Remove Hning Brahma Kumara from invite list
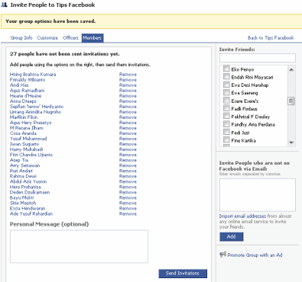This screenshot has height=282, width=302. tap(128, 75)
